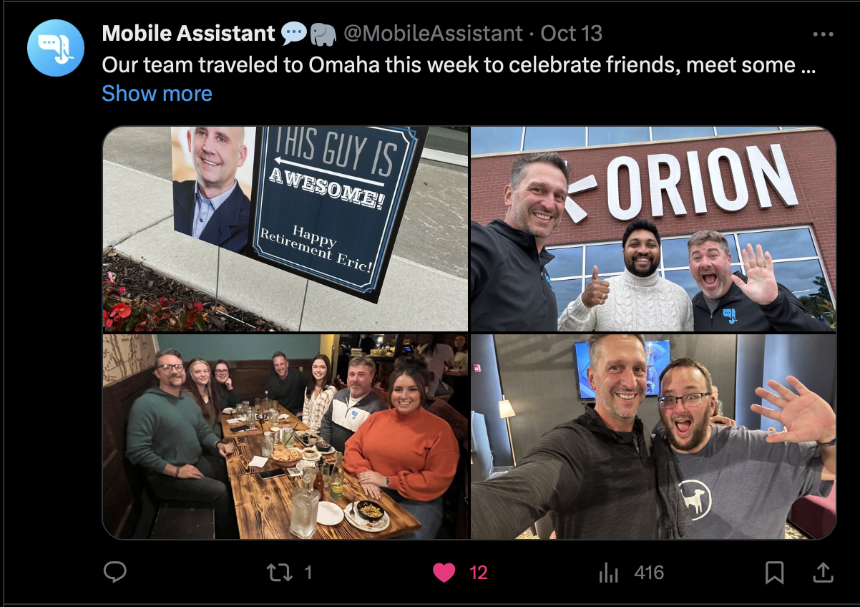
Task: Open the waving man selfie photo
Action: 653,436
